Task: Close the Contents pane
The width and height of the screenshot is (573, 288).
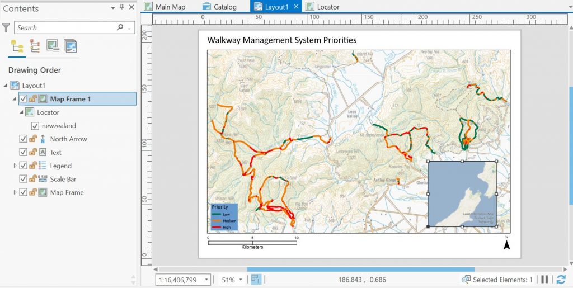Action: tap(131, 7)
